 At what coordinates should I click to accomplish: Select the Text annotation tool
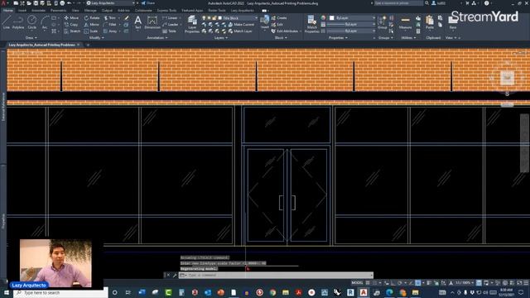tap(138, 22)
